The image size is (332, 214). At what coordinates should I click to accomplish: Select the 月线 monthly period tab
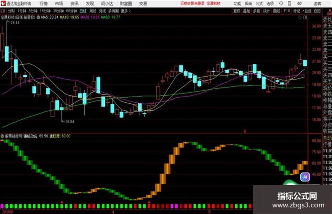(102, 11)
